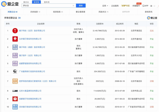The width and height of the screenshot is (159, 112).
Task: Click the 广州蓝得排行 lion logo
Action: click(15, 72)
